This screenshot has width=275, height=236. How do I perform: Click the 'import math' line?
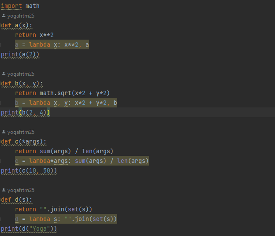(x=20, y=6)
